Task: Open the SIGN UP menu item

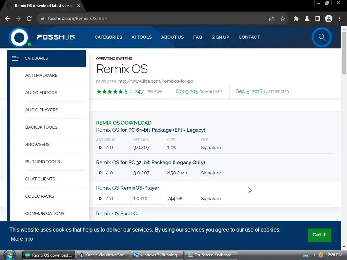Action: pyautogui.click(x=220, y=37)
